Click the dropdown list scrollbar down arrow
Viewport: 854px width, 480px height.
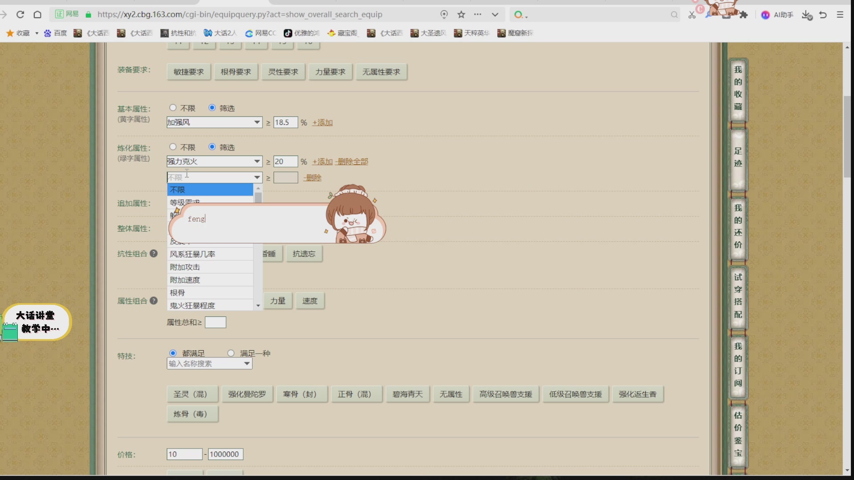point(258,306)
